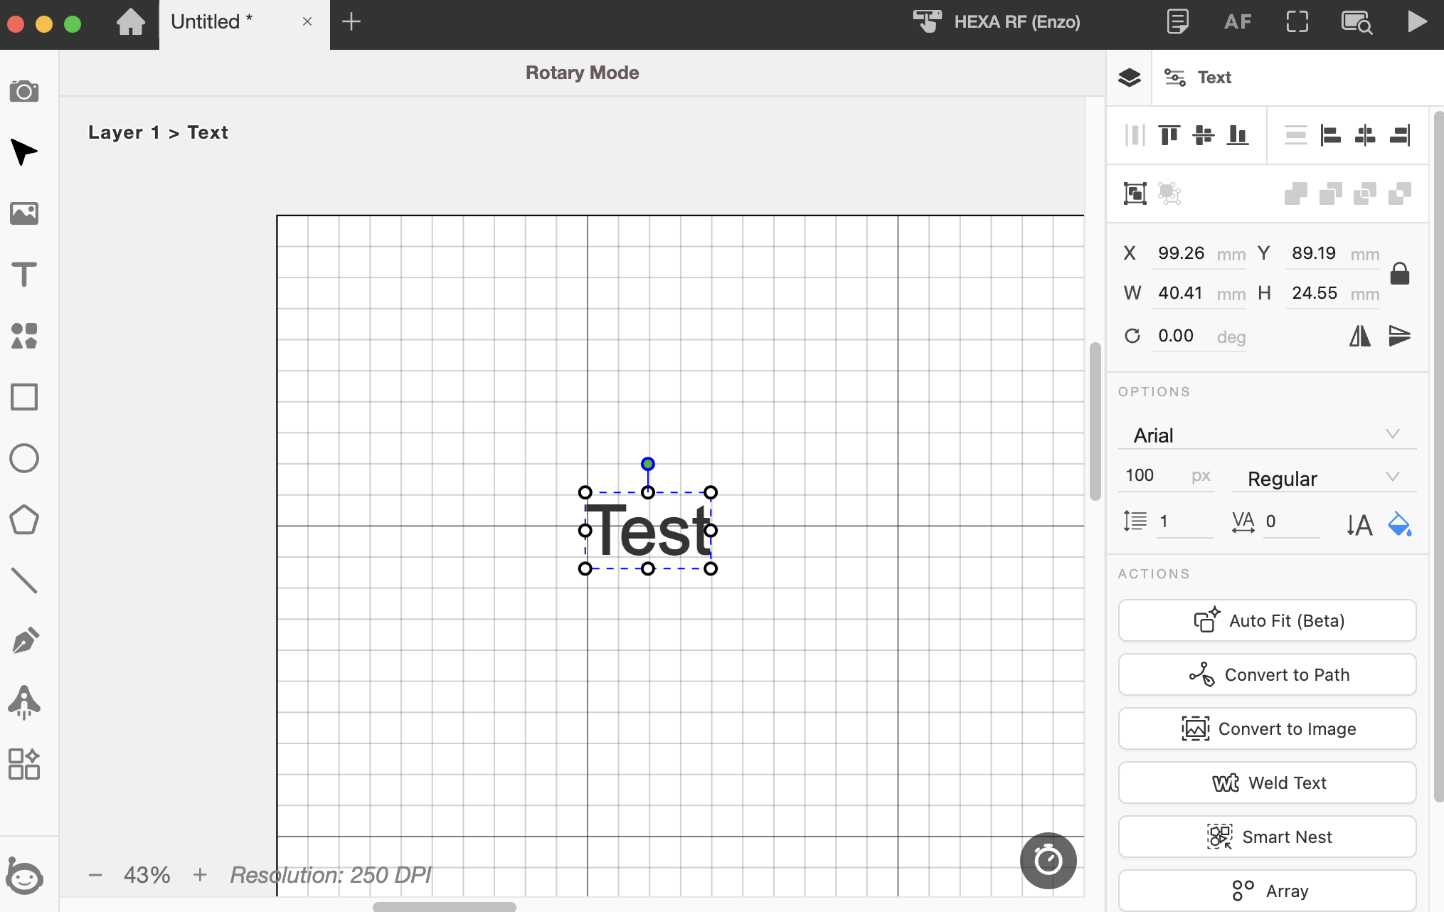Align selection to left edge
The image size is (1444, 912).
point(1330,134)
